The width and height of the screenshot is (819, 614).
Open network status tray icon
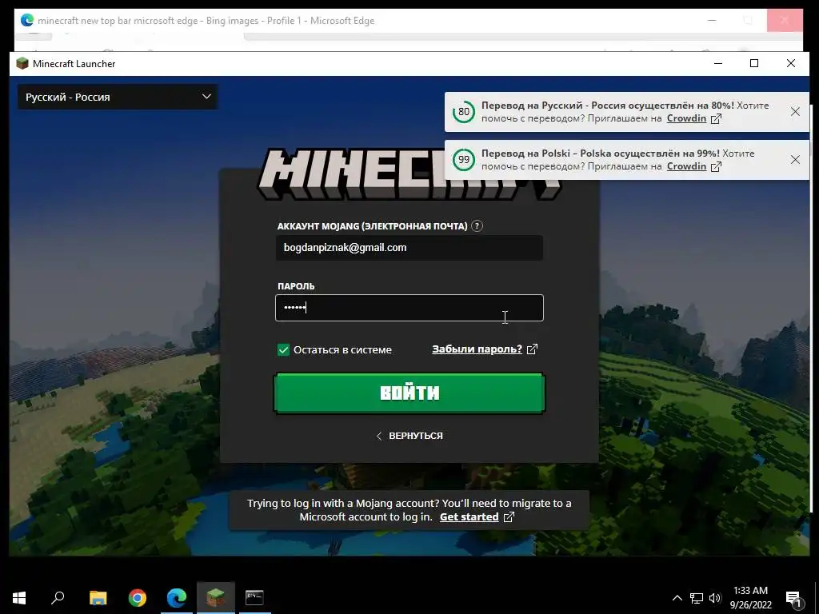pos(697,598)
